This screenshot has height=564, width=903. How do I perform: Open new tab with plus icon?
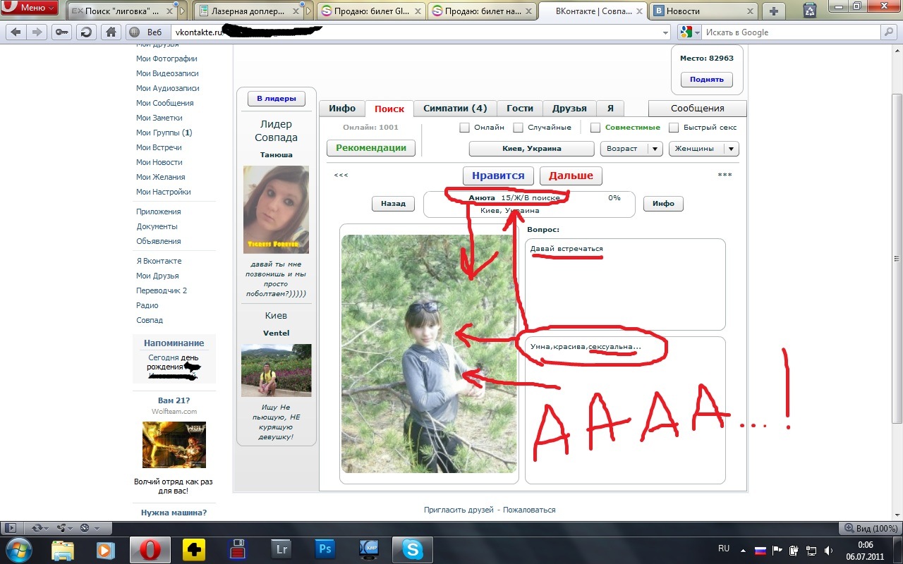(774, 11)
